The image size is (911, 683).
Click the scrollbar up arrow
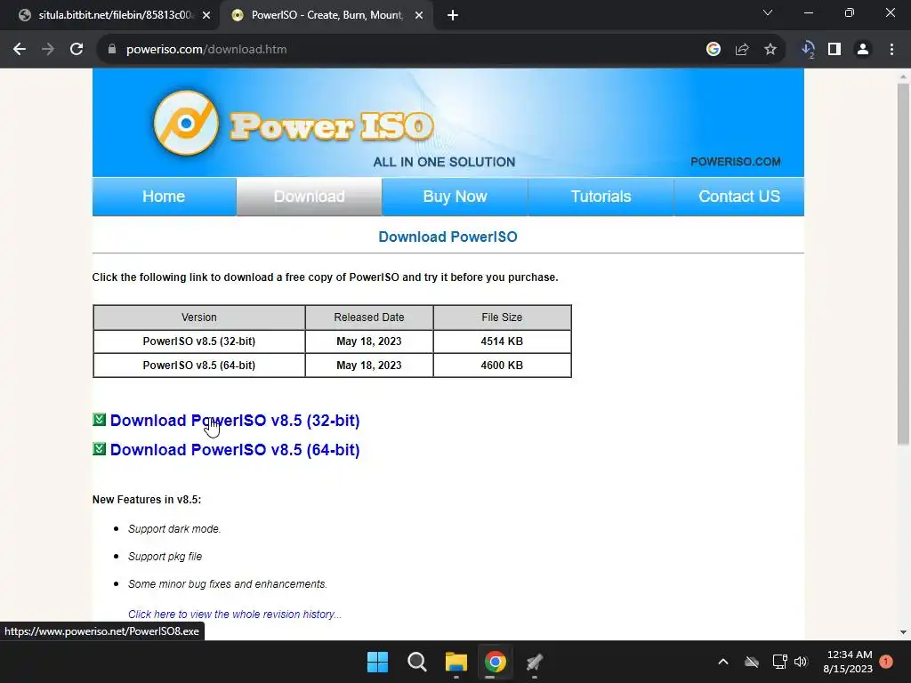point(903,76)
